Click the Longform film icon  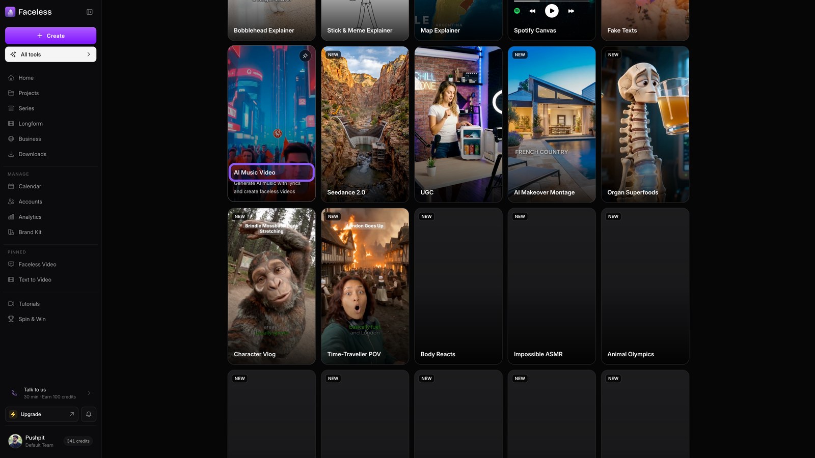(x=11, y=124)
